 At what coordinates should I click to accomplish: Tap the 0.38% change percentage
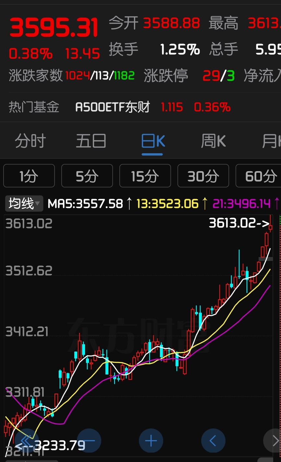pos(31,54)
